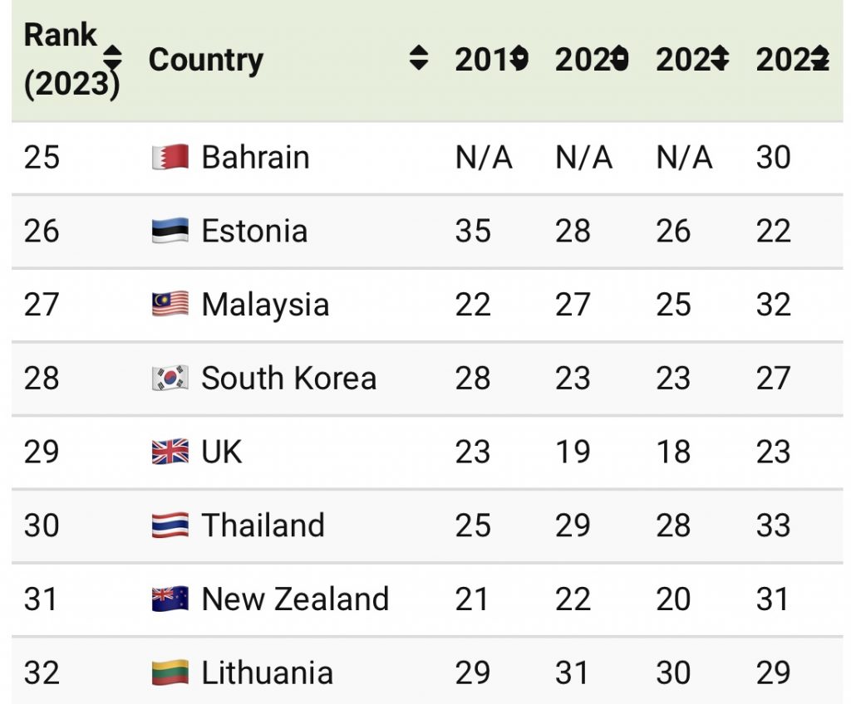Click the Lithuania flag icon
Viewport: 851px width, 704px height.
pos(170,672)
